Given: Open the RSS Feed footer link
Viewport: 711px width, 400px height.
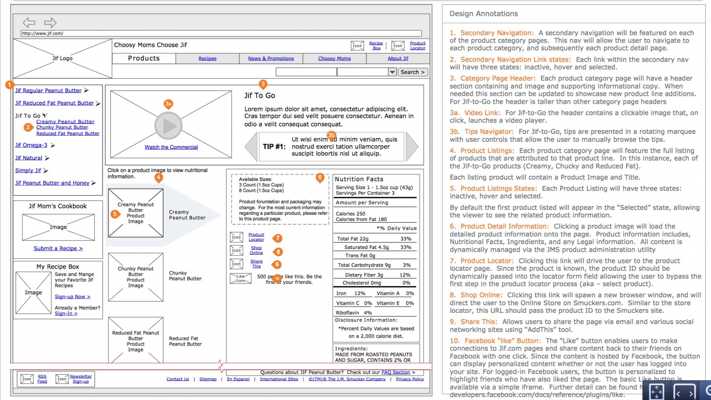Looking at the screenshot, I should [x=42, y=379].
